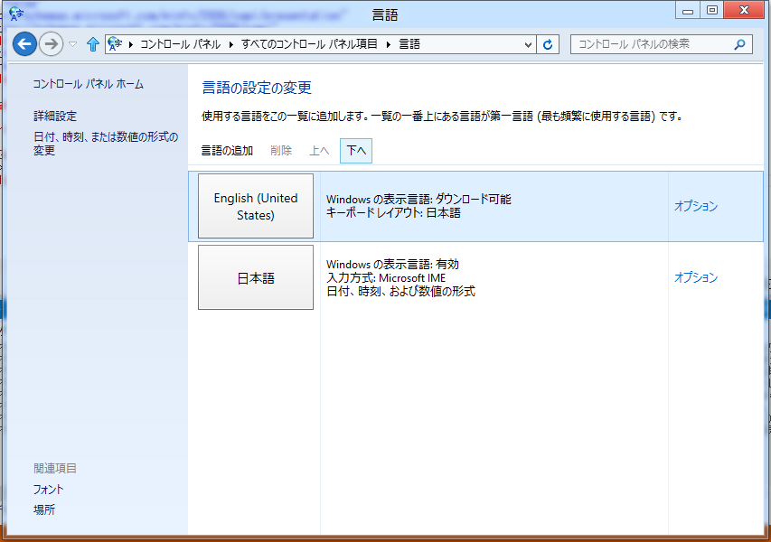Click the 上へ move up command

coord(319,150)
